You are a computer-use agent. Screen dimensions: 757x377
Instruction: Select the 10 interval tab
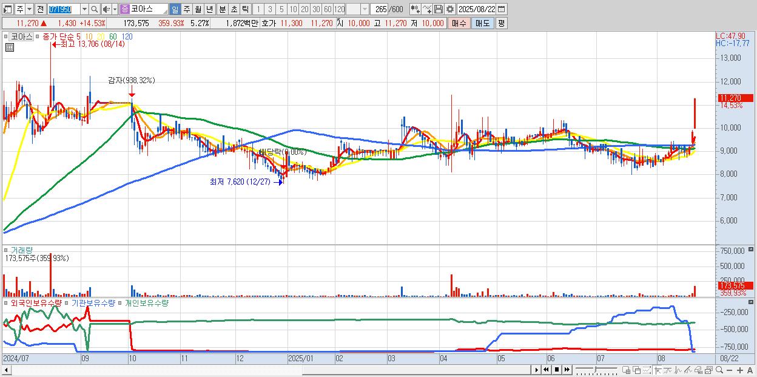[293, 9]
